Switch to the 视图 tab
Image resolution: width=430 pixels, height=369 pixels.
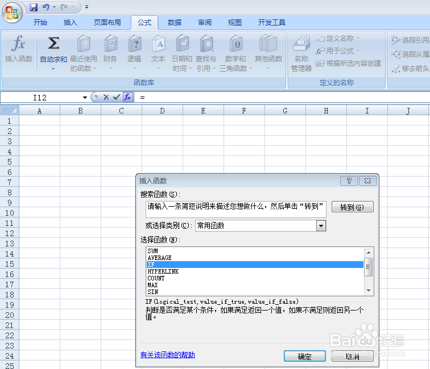[235, 23]
